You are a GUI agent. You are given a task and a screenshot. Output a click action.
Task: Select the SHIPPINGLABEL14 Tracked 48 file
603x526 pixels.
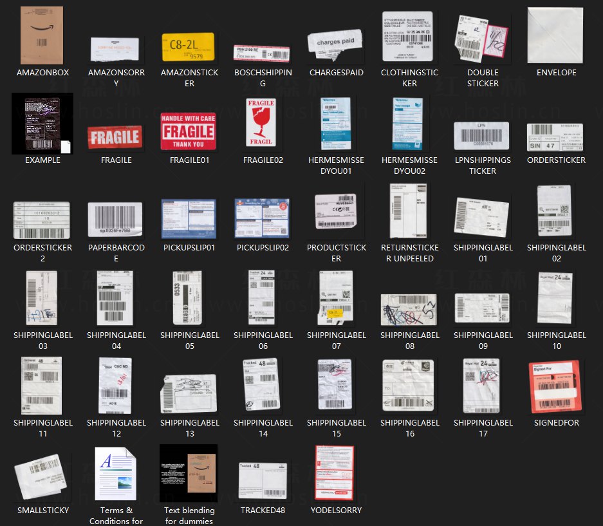[261, 384]
